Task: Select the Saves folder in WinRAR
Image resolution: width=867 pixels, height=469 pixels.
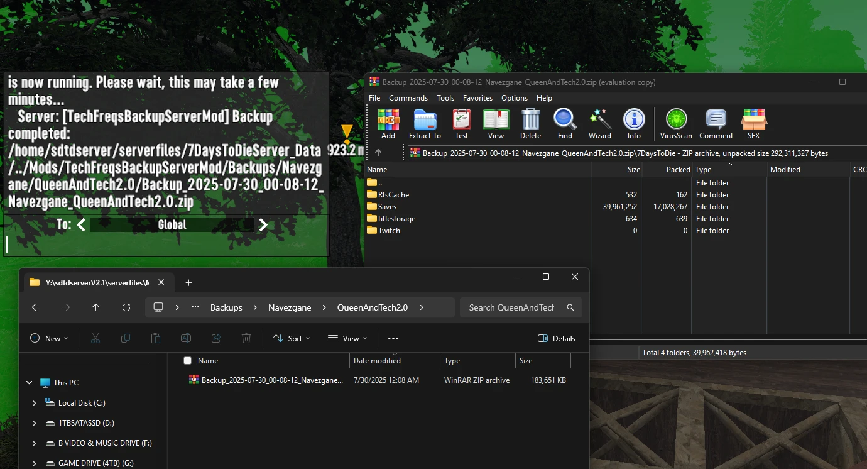Action: coord(387,207)
